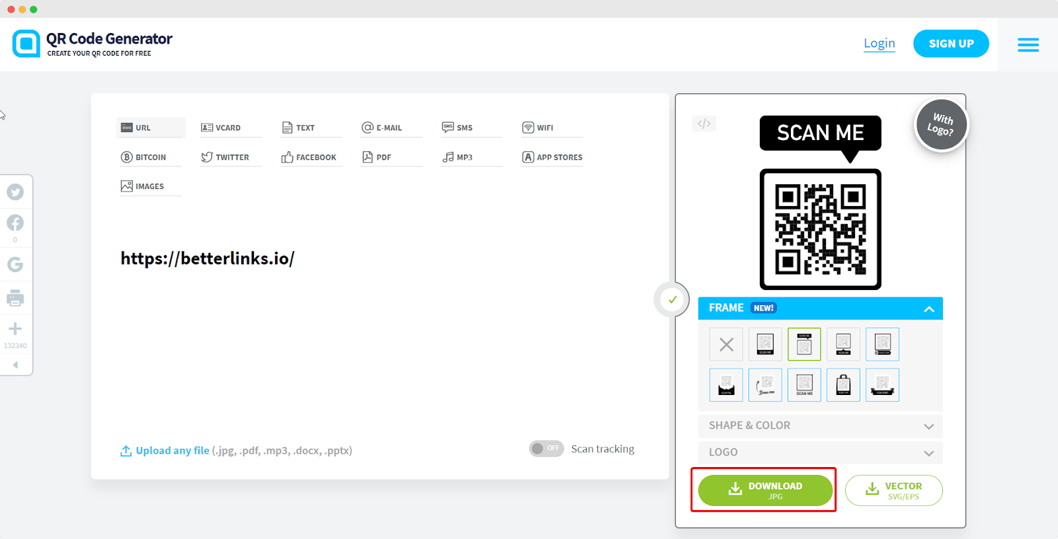
Task: Expand the LOGO section
Action: [x=820, y=452]
